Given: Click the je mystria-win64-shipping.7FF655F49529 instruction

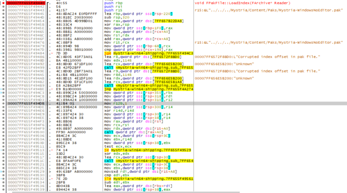Looking at the screenshot, I should click(148, 150).
